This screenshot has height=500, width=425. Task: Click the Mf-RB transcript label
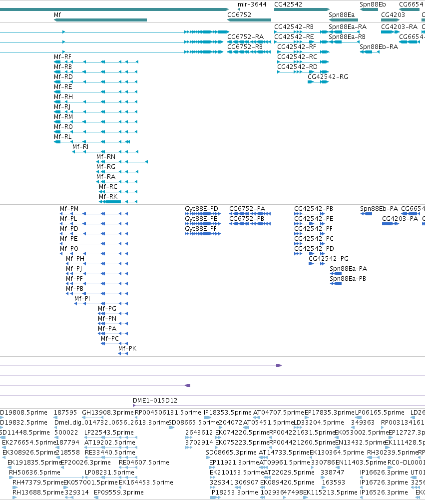click(63, 66)
